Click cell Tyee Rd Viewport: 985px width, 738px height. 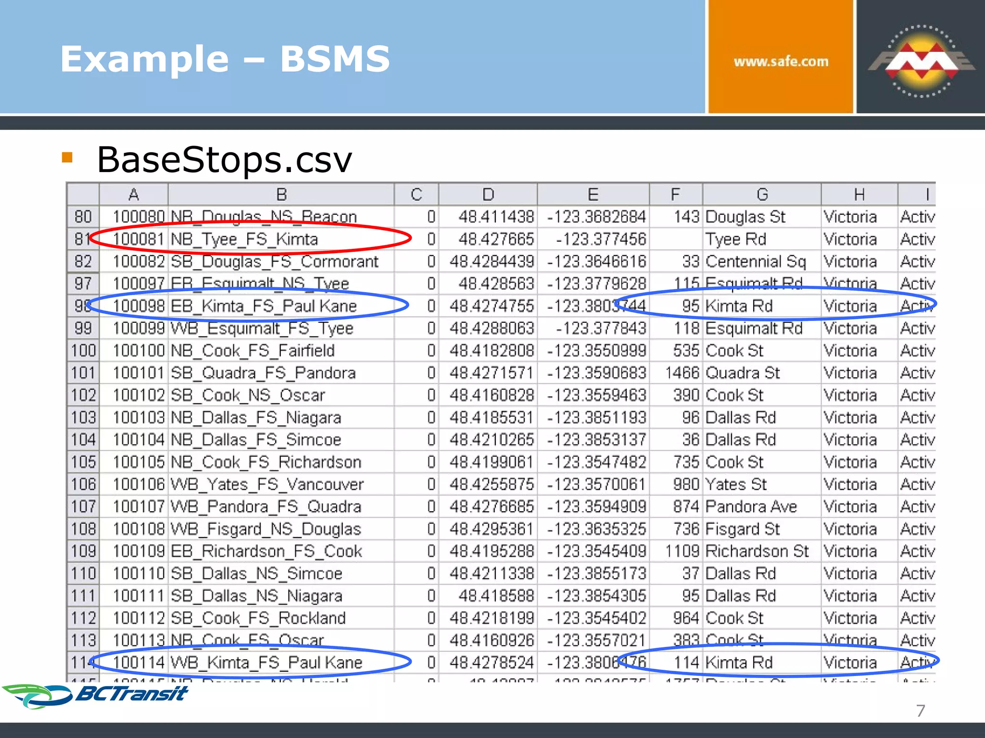762,239
